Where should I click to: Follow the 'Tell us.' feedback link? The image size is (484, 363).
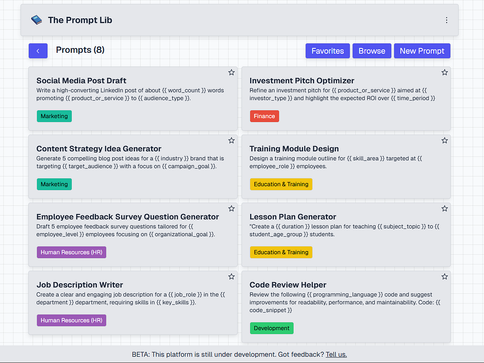point(336,354)
